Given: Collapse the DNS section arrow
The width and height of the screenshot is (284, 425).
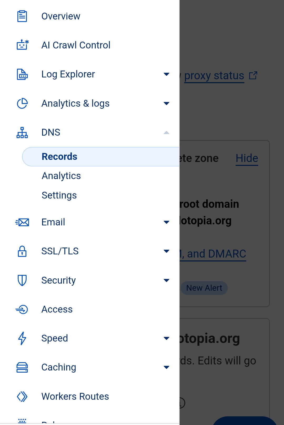Looking at the screenshot, I should coord(166,132).
